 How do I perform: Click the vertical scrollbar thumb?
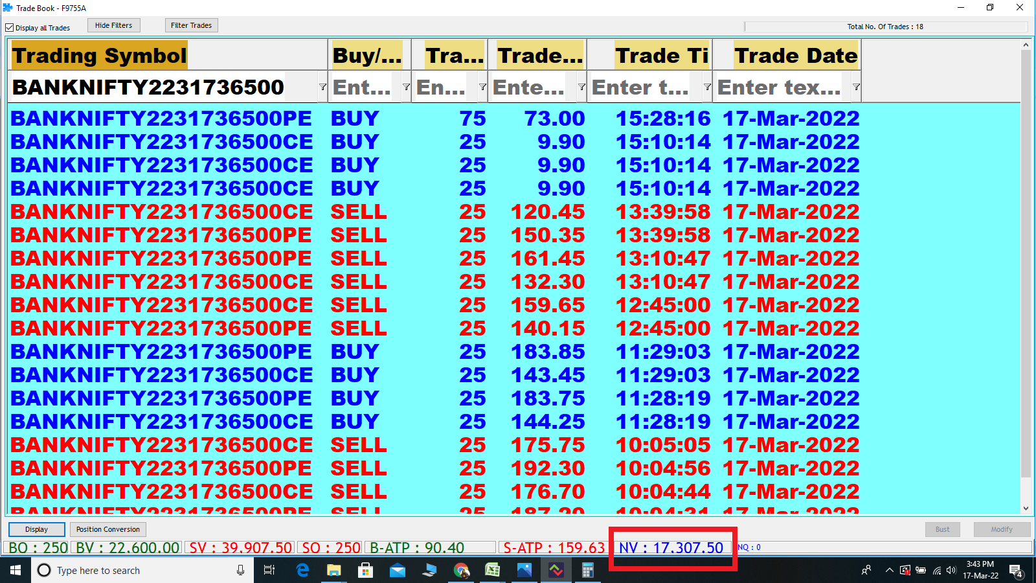click(x=1026, y=264)
